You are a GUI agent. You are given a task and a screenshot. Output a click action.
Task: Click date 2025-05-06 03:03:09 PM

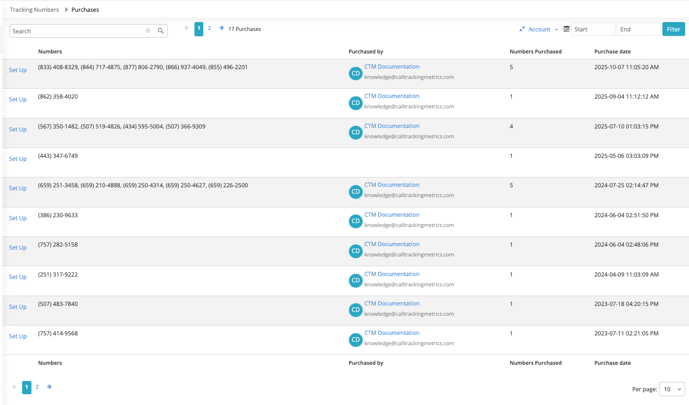click(x=626, y=156)
